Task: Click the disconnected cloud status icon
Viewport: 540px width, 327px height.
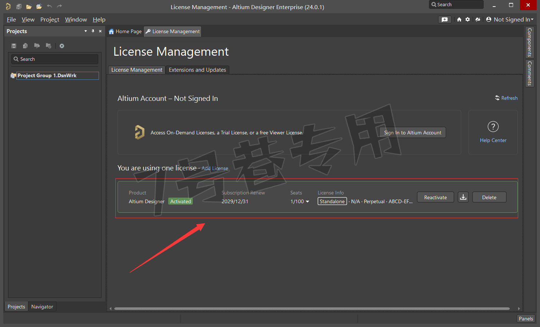Action: [478, 20]
